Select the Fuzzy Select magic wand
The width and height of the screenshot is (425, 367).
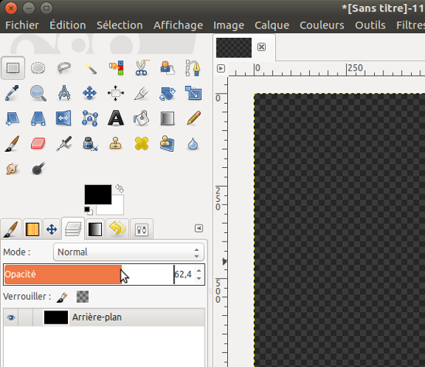point(90,68)
